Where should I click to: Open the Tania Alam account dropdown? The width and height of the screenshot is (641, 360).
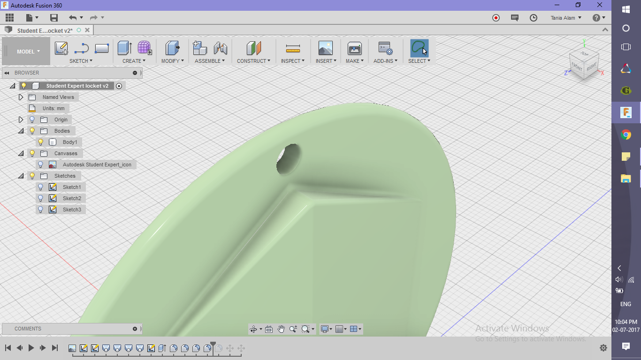tap(566, 18)
